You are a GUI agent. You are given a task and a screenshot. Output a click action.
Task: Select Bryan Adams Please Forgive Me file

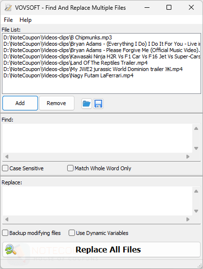pos(102,50)
